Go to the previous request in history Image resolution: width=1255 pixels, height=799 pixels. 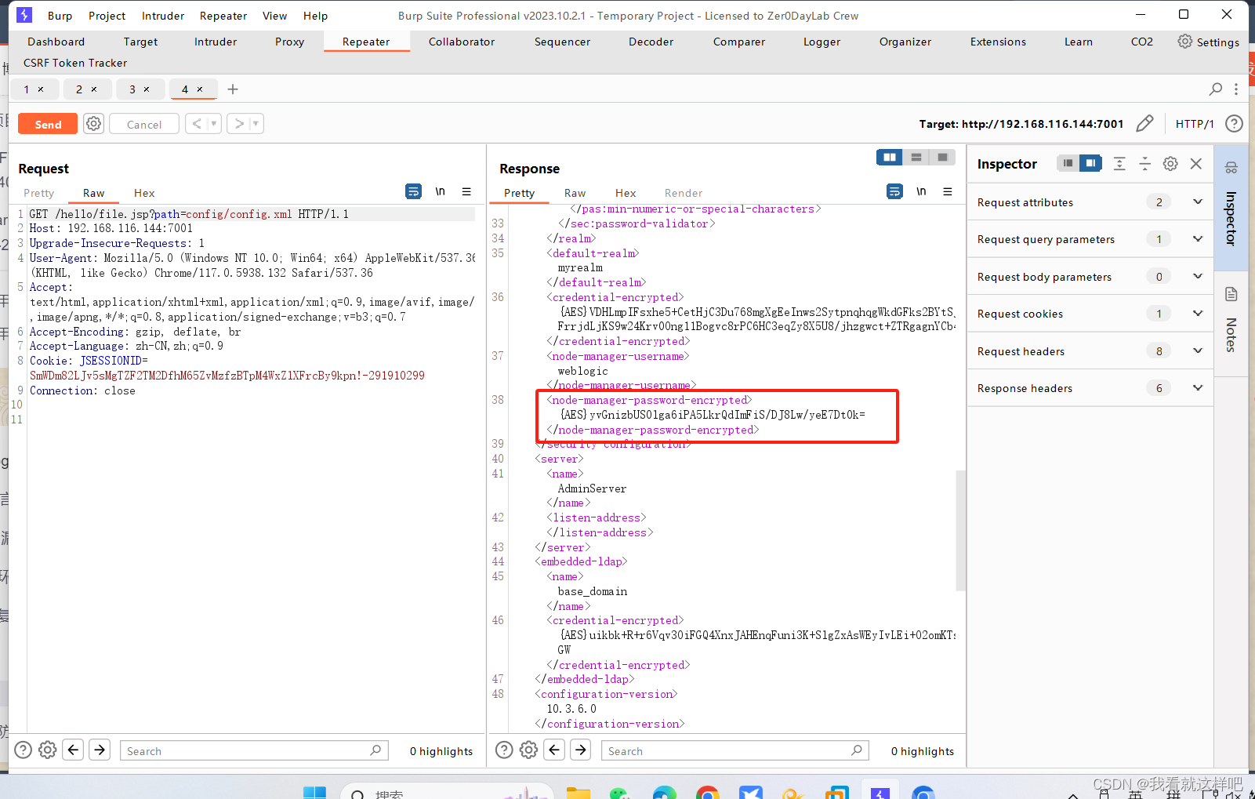click(x=196, y=124)
